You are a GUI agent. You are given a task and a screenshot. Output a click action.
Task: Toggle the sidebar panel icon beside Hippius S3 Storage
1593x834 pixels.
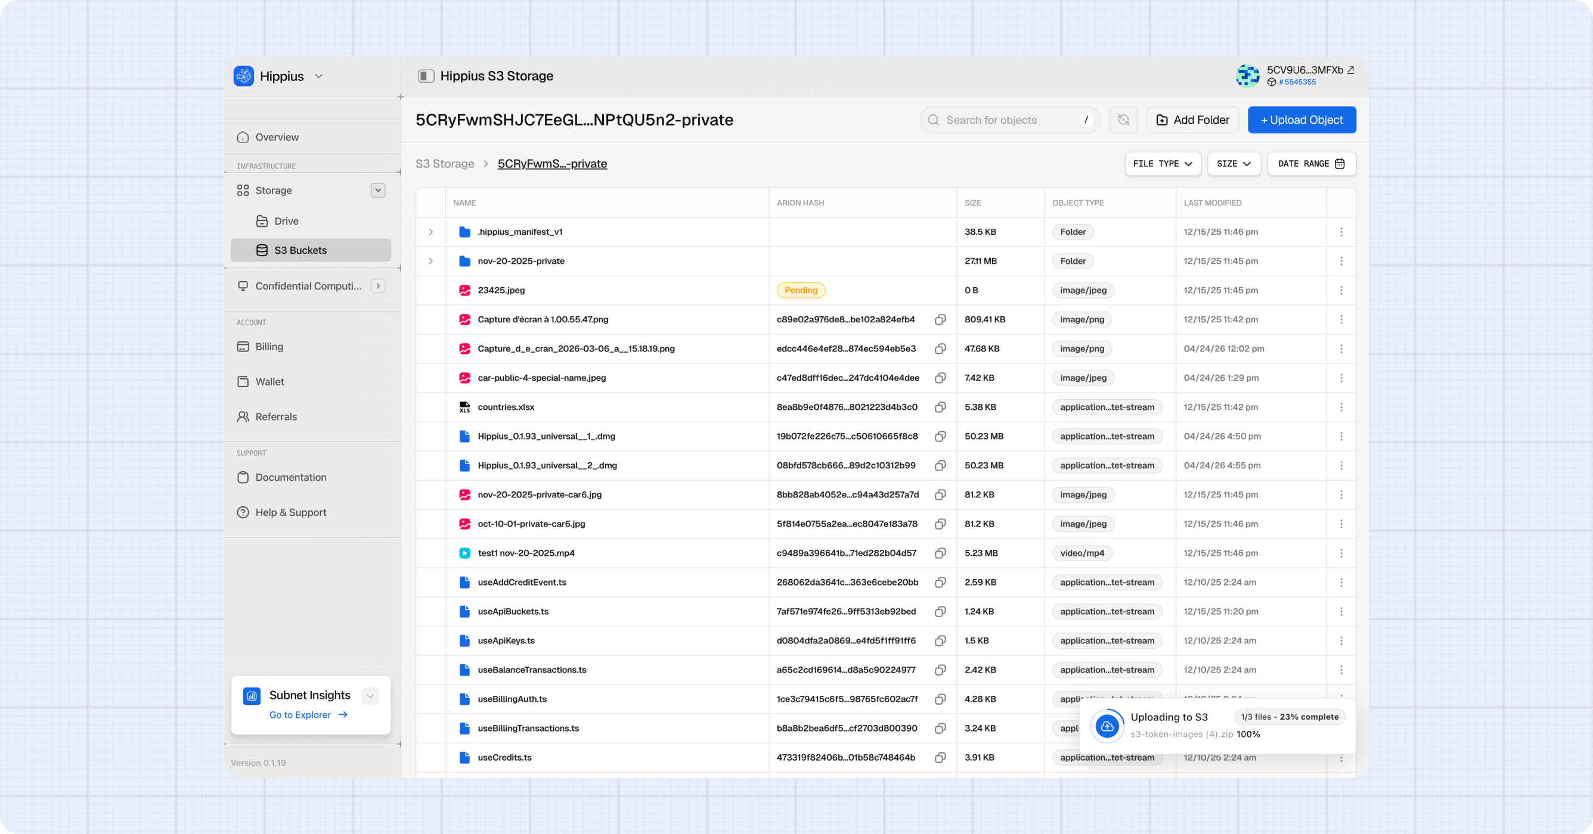tap(426, 76)
